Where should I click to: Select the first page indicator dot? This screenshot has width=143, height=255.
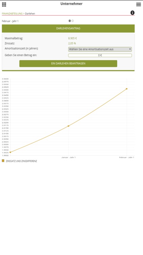coord(70,21)
